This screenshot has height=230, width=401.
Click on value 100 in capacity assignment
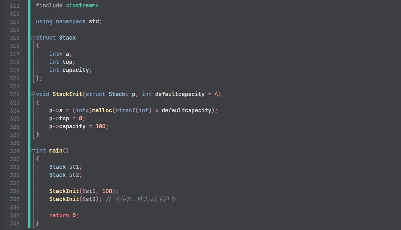[100, 127]
